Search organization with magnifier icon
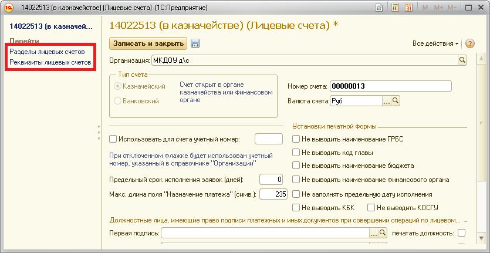 [462, 60]
